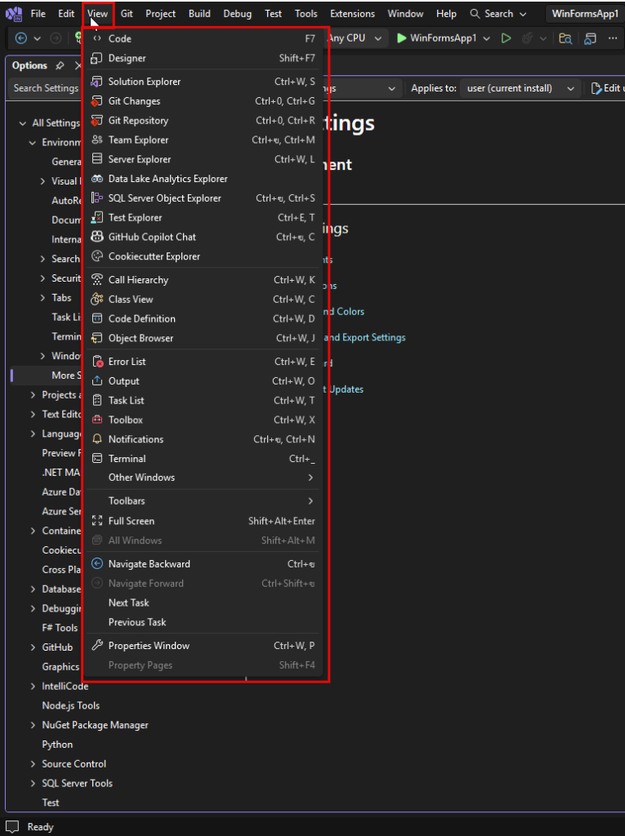
Task: Click the Navigate Backward toolbar arrow
Action: coord(21,38)
